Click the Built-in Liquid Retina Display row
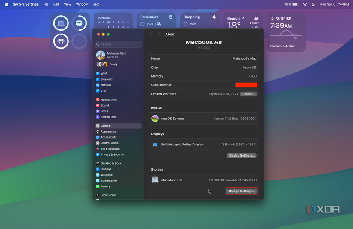 [204, 145]
